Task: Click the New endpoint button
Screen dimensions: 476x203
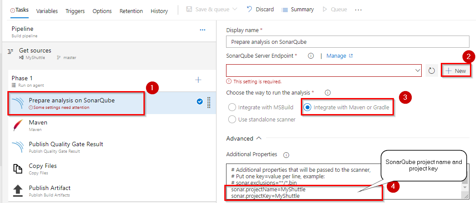Action: click(456, 71)
